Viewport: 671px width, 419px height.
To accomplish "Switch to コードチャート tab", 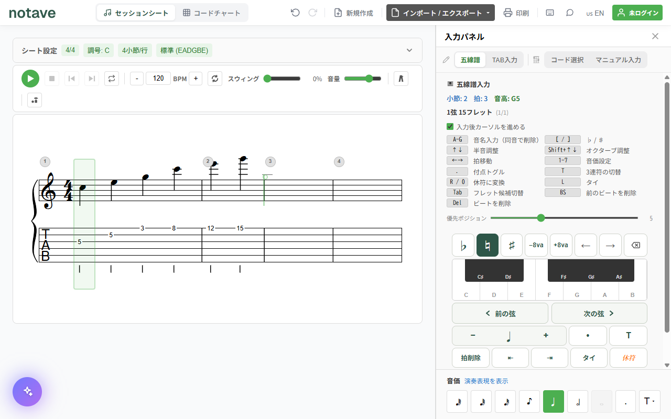I will 212,13.
